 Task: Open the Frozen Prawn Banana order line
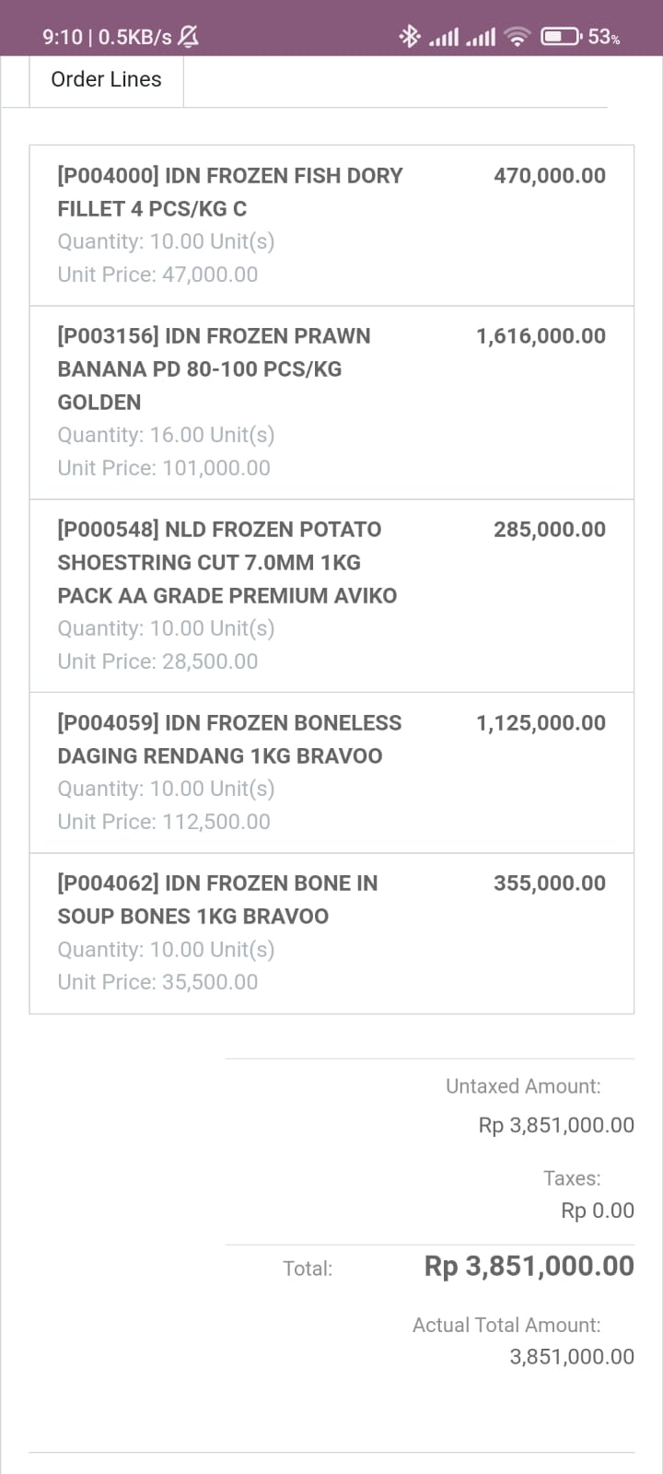pyautogui.click(x=214, y=368)
